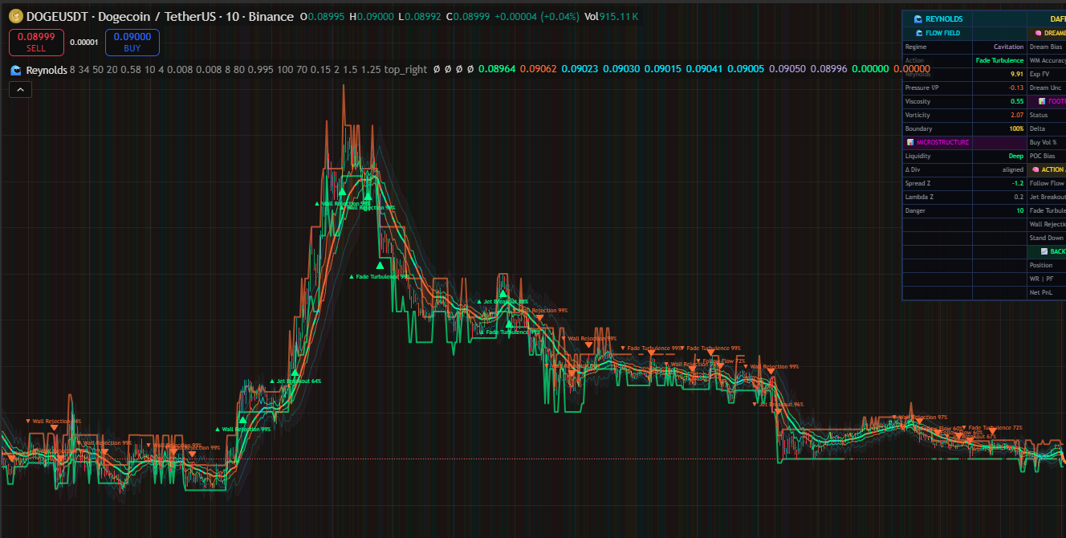Collapse the chart toolbar with the chevron button
Screen dimensions: 1066x538
click(20, 89)
